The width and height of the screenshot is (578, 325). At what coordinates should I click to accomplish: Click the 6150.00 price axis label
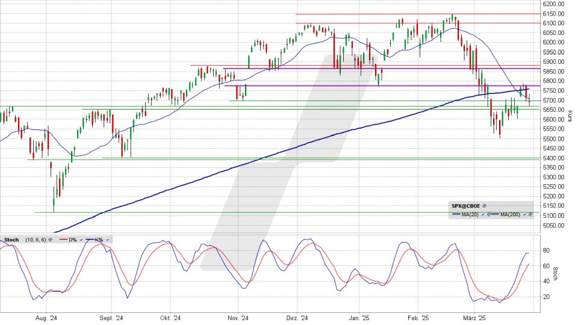(553, 14)
